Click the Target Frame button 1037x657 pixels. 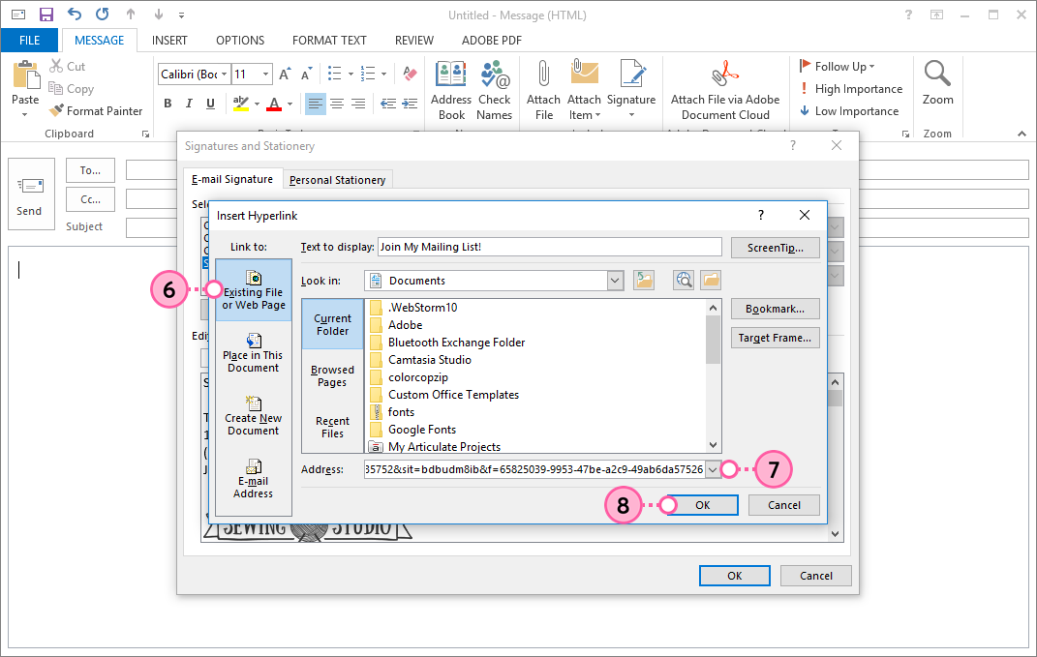(x=776, y=338)
